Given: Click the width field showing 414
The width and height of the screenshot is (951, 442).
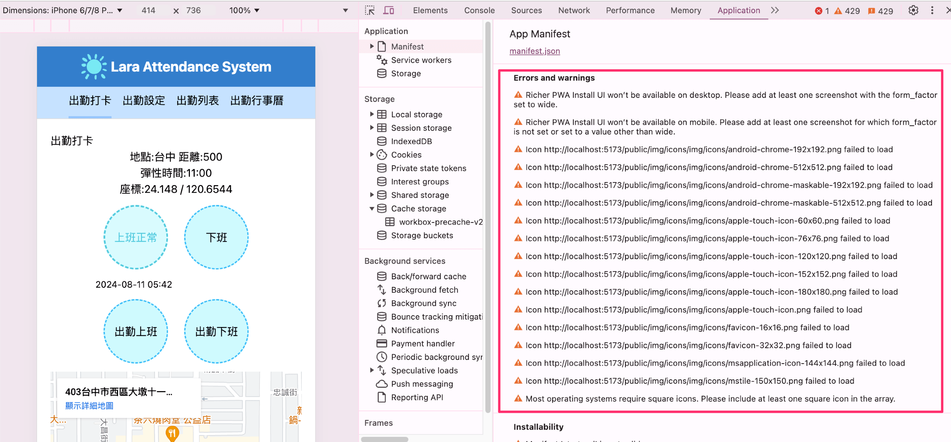Looking at the screenshot, I should click(x=148, y=10).
